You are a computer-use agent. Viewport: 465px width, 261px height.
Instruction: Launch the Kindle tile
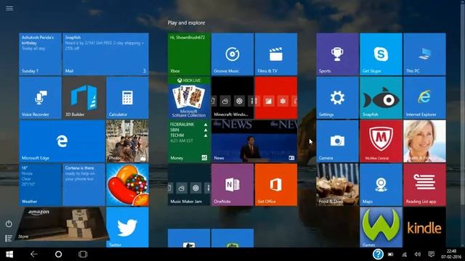pyautogui.click(x=424, y=227)
